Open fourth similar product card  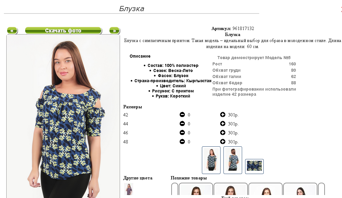[x=300, y=189]
